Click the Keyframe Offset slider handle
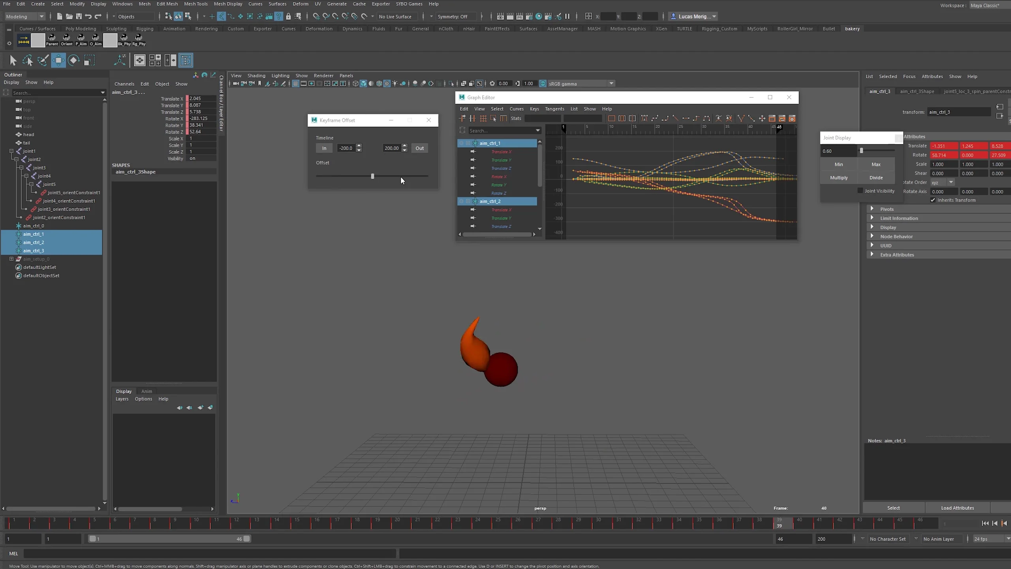Viewport: 1011px width, 569px height. (372, 176)
